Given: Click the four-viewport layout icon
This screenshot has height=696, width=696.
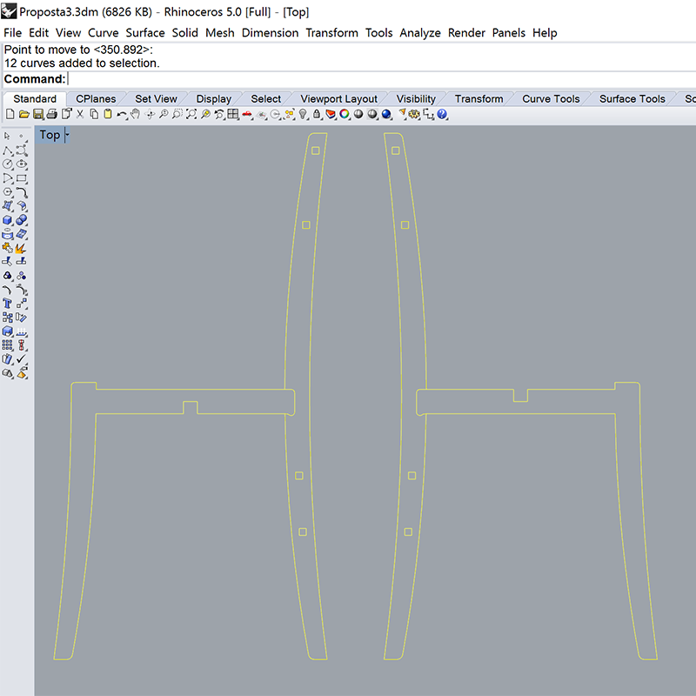Looking at the screenshot, I should 233,114.
